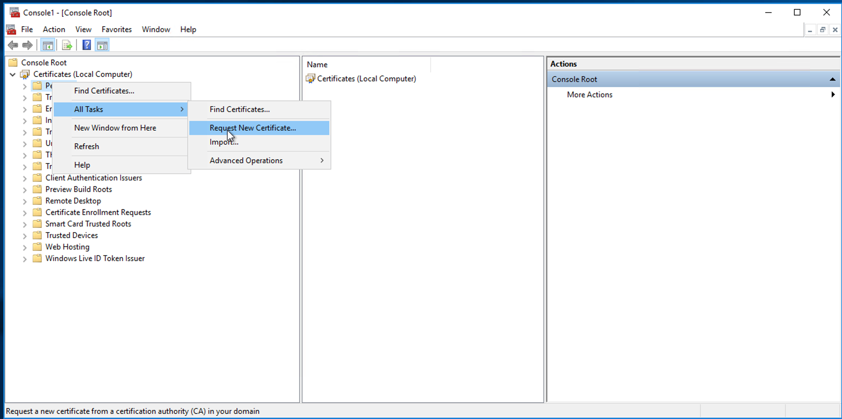842x419 pixels.
Task: Click the Web Hosting folder icon
Action: click(37, 247)
